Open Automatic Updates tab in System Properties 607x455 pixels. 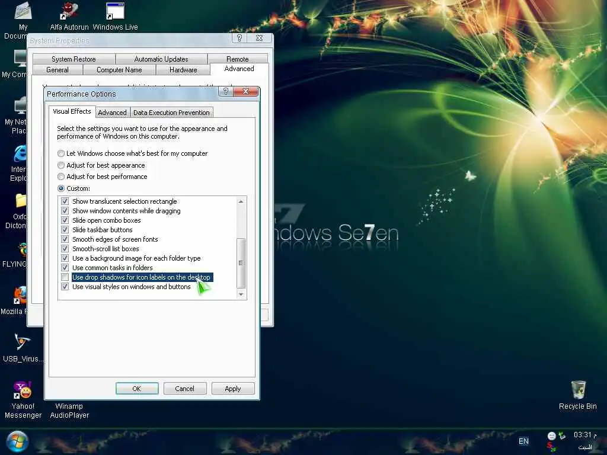161,59
